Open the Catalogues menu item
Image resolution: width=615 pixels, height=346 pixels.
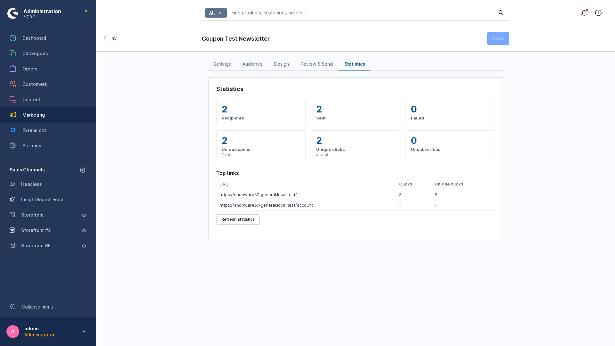[48, 54]
